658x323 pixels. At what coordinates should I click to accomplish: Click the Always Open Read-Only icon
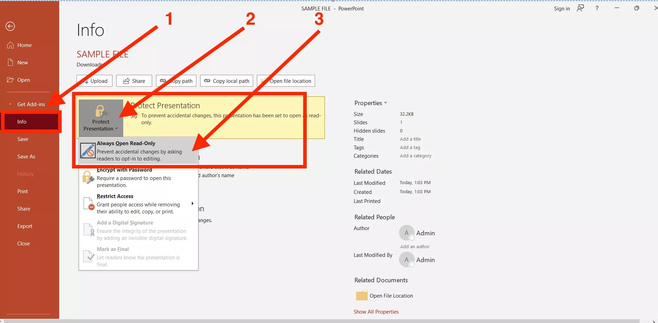(87, 151)
